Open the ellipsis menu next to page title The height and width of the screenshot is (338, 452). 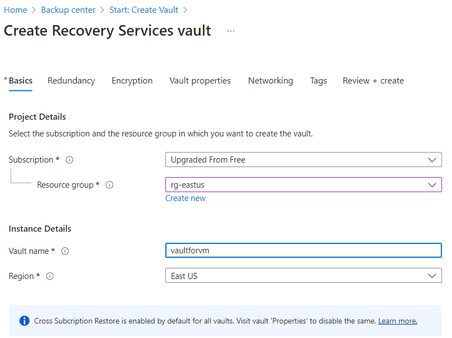(x=231, y=31)
